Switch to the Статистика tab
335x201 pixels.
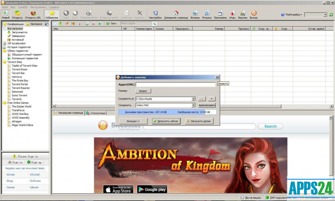pyautogui.click(x=95, y=113)
